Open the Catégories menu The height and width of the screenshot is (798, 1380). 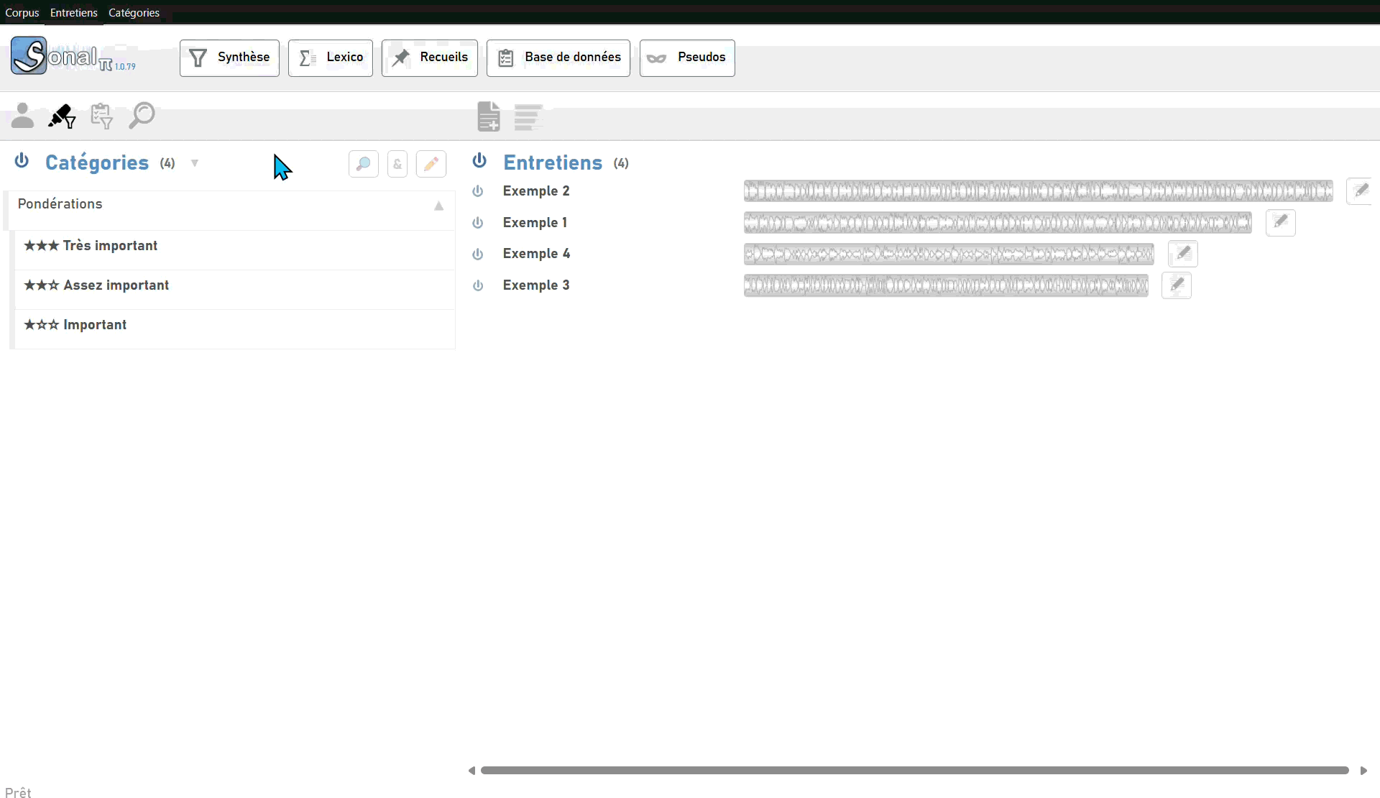(134, 12)
